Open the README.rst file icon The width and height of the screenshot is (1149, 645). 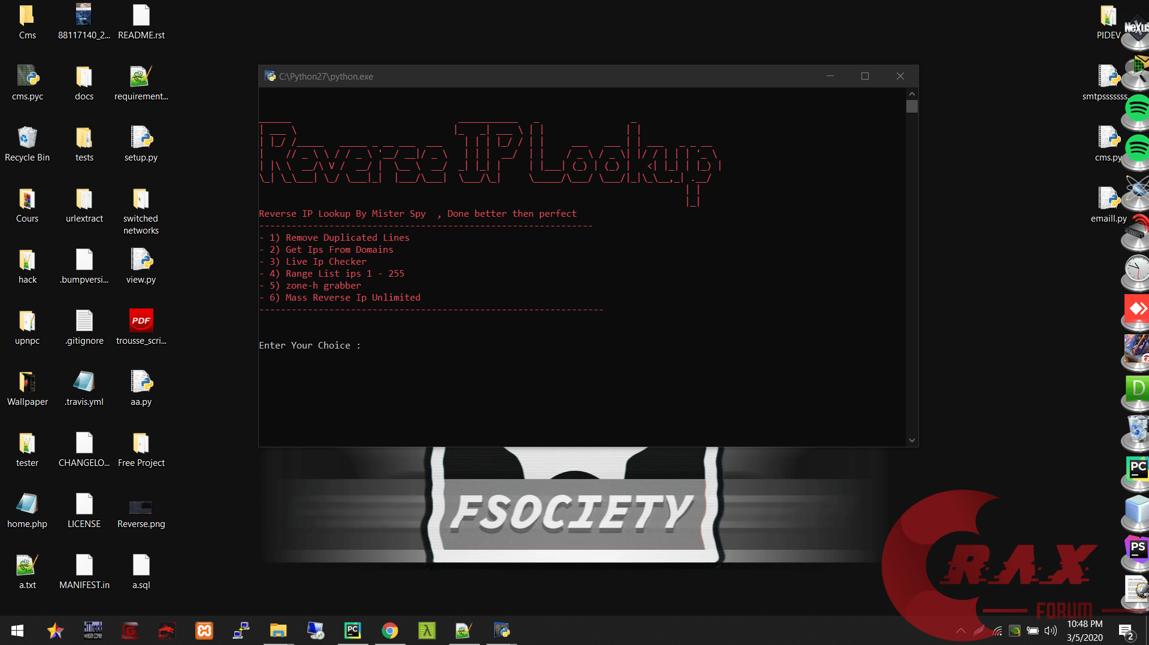coord(141,22)
